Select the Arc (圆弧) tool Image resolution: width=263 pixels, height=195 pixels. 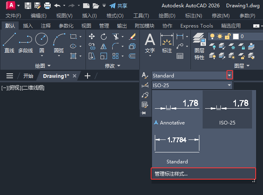[59, 41]
